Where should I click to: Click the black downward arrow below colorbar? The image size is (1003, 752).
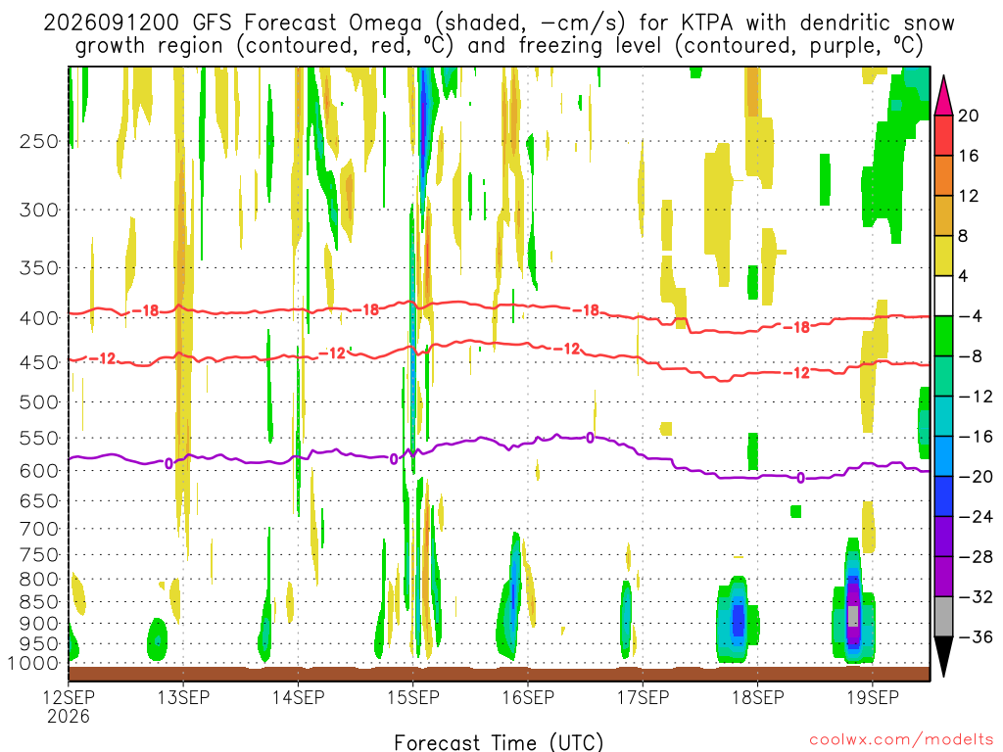coord(943,657)
